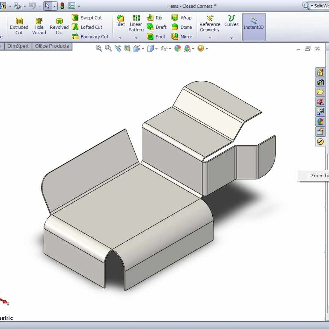Open the Hole Wizard
The height and width of the screenshot is (329, 329).
pyautogui.click(x=39, y=26)
